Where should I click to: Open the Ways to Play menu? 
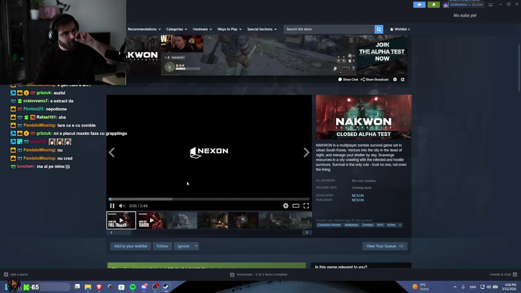tap(229, 29)
